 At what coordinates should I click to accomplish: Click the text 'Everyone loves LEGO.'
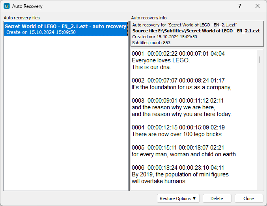coord(161,60)
